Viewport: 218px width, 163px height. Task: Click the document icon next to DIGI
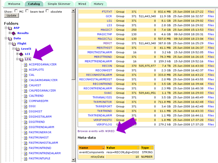click(25, 106)
